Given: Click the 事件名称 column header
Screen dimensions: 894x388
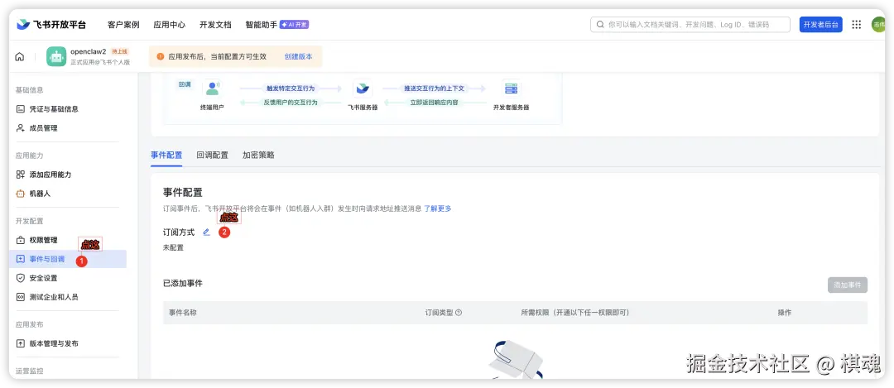Looking at the screenshot, I should click(182, 313).
